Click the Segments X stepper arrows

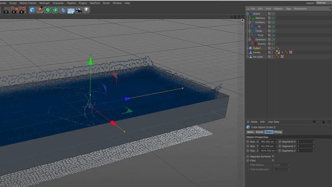[x=313, y=142]
